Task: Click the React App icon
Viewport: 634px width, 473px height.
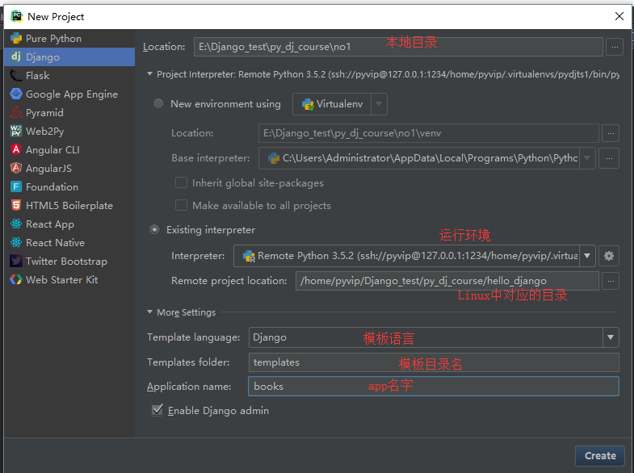Action: (16, 224)
